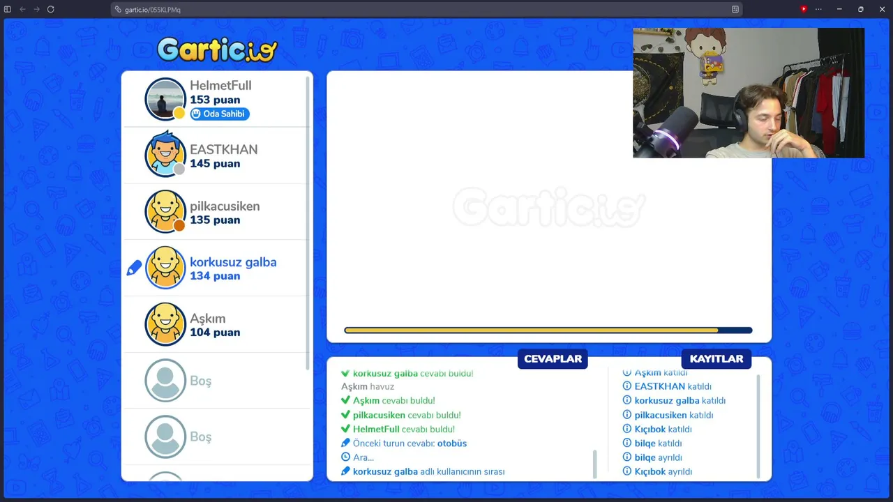893x502 pixels.
Task: Click the 'Aşkım havuz' chat message
Action: point(368,386)
